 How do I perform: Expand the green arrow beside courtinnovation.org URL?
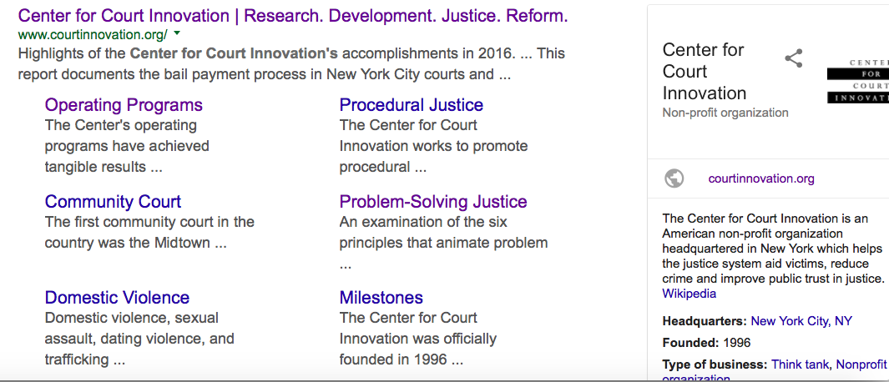click(177, 34)
